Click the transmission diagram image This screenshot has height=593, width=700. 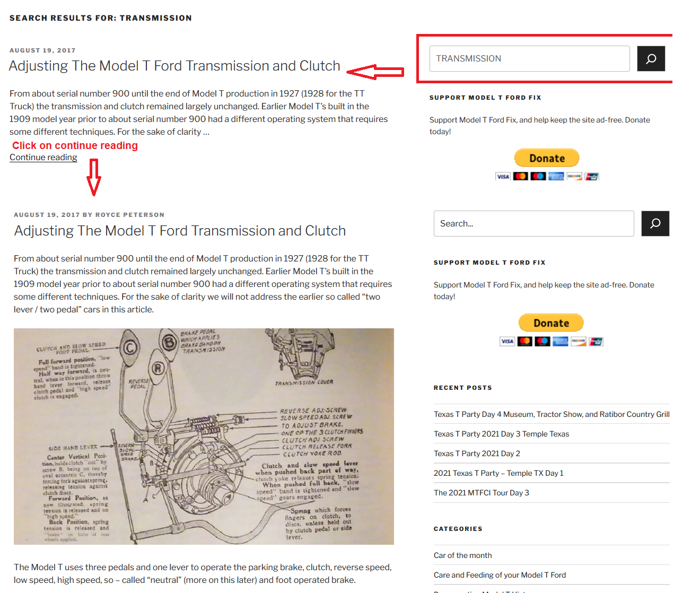pos(204,437)
